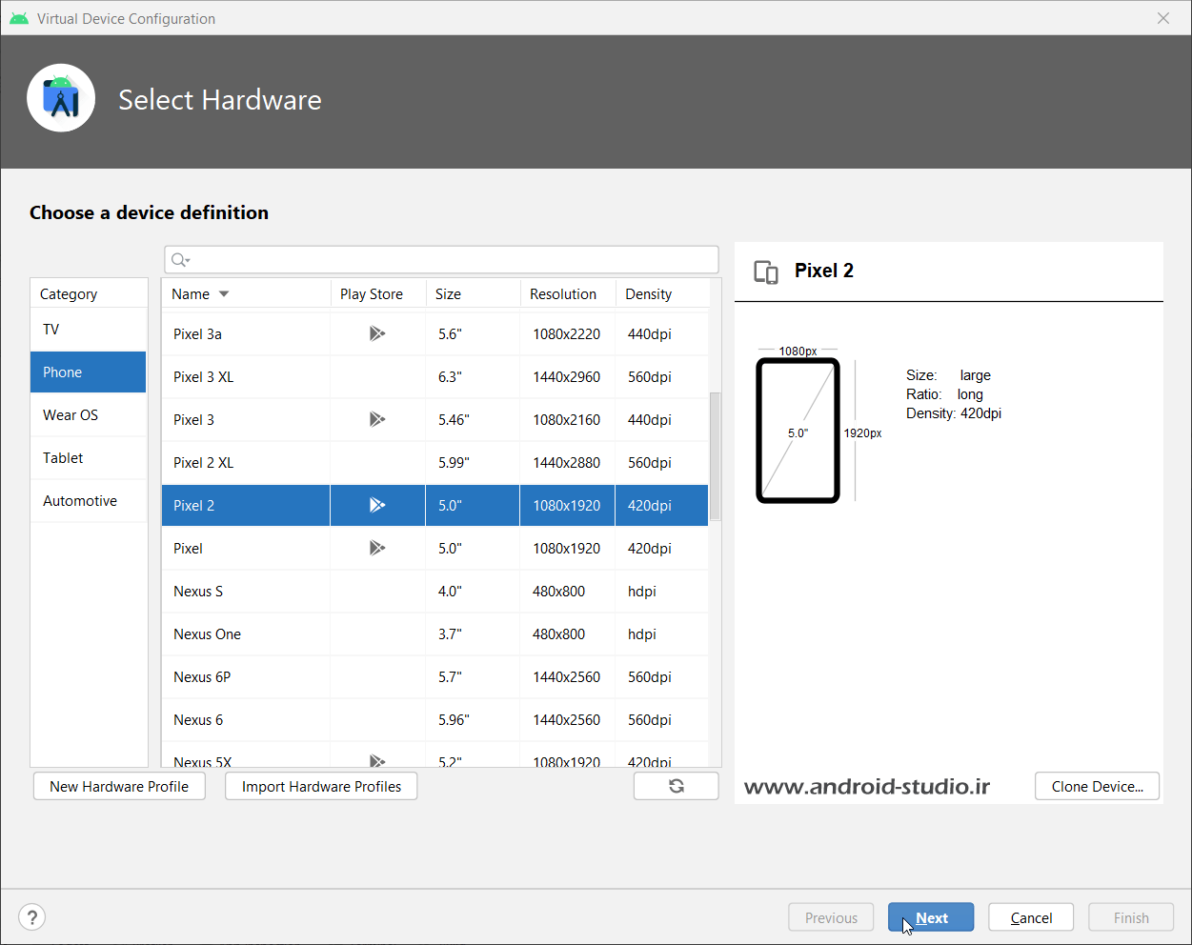Select the Nexus 6 device row

coord(435,719)
